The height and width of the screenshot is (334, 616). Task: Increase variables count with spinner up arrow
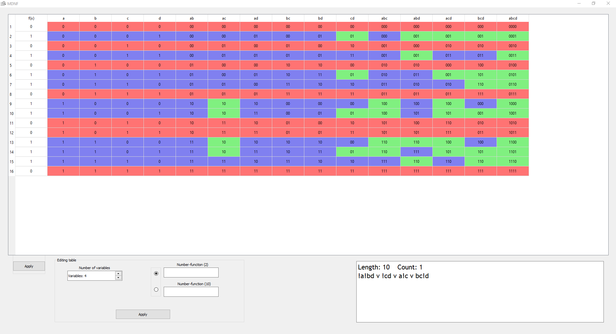pyautogui.click(x=118, y=274)
